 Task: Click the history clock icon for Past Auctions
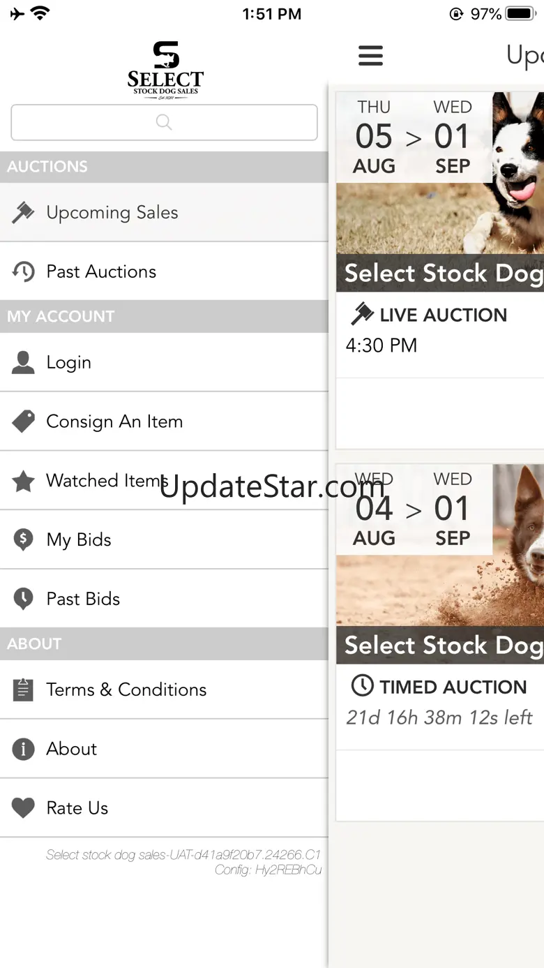tap(23, 271)
